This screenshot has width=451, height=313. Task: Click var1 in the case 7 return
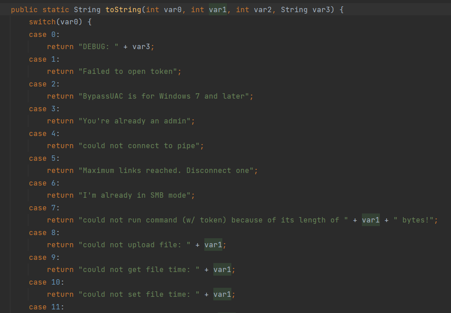[371, 220]
